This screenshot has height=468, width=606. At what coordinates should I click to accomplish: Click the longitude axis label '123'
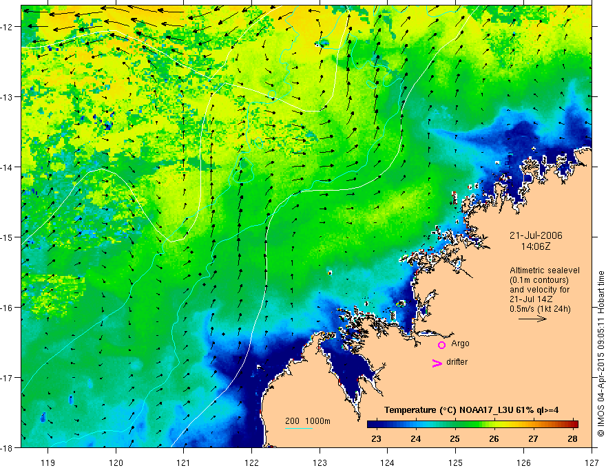pos(320,462)
